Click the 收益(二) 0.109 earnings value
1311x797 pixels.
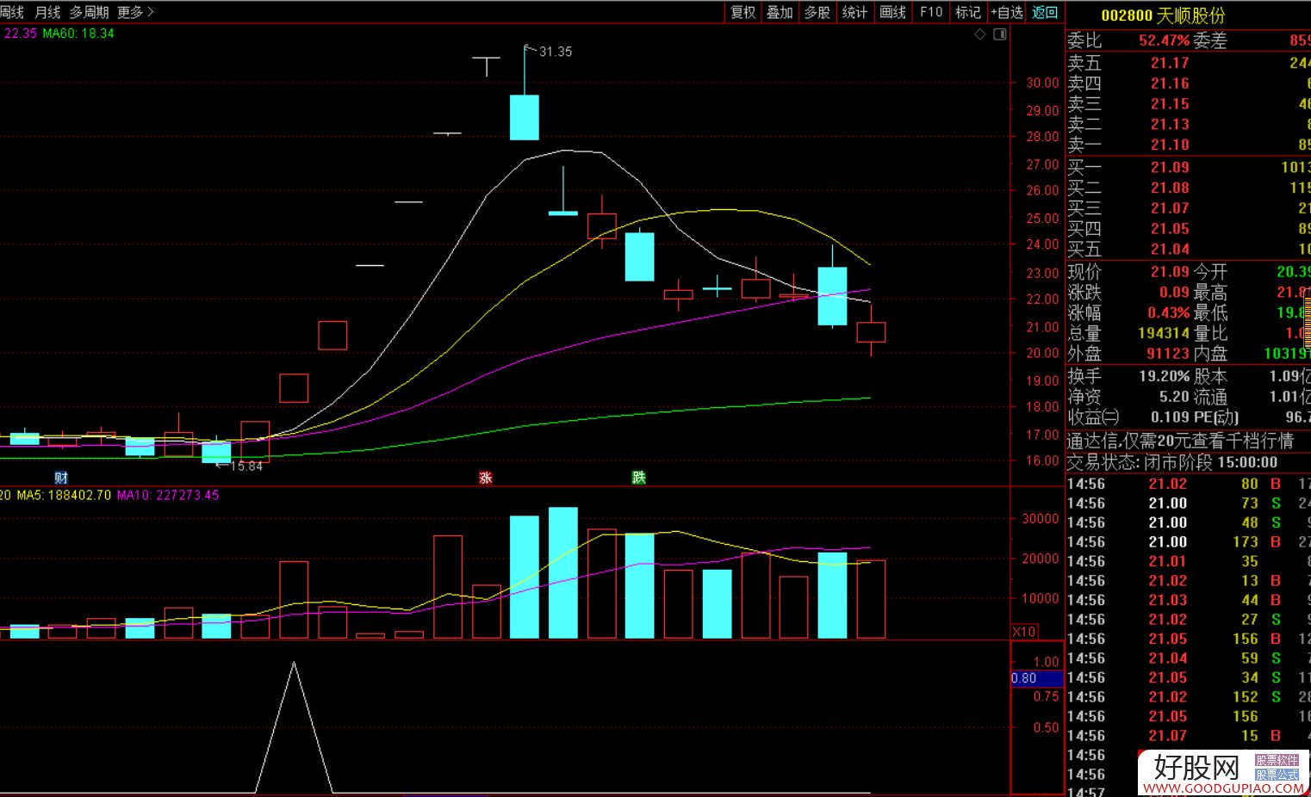click(1170, 417)
